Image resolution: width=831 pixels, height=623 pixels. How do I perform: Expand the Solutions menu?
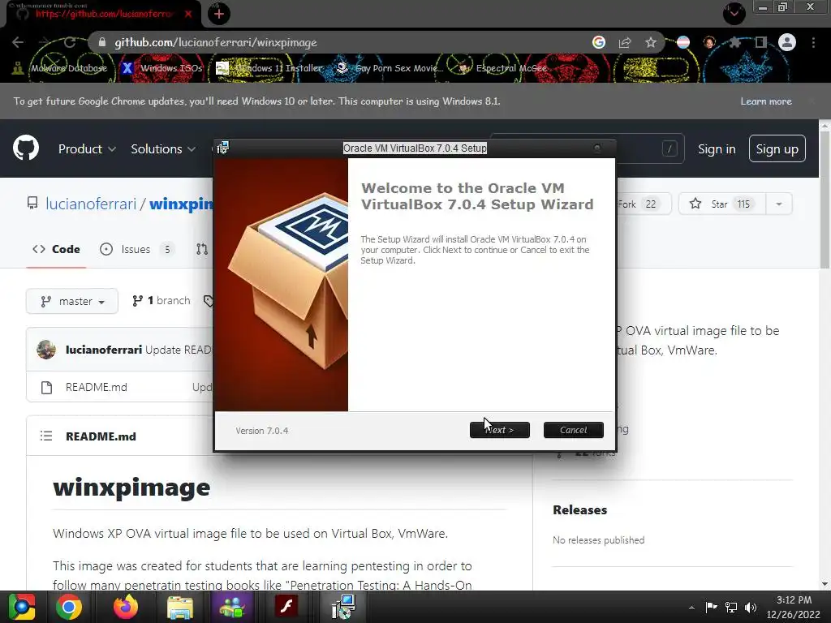tap(163, 149)
